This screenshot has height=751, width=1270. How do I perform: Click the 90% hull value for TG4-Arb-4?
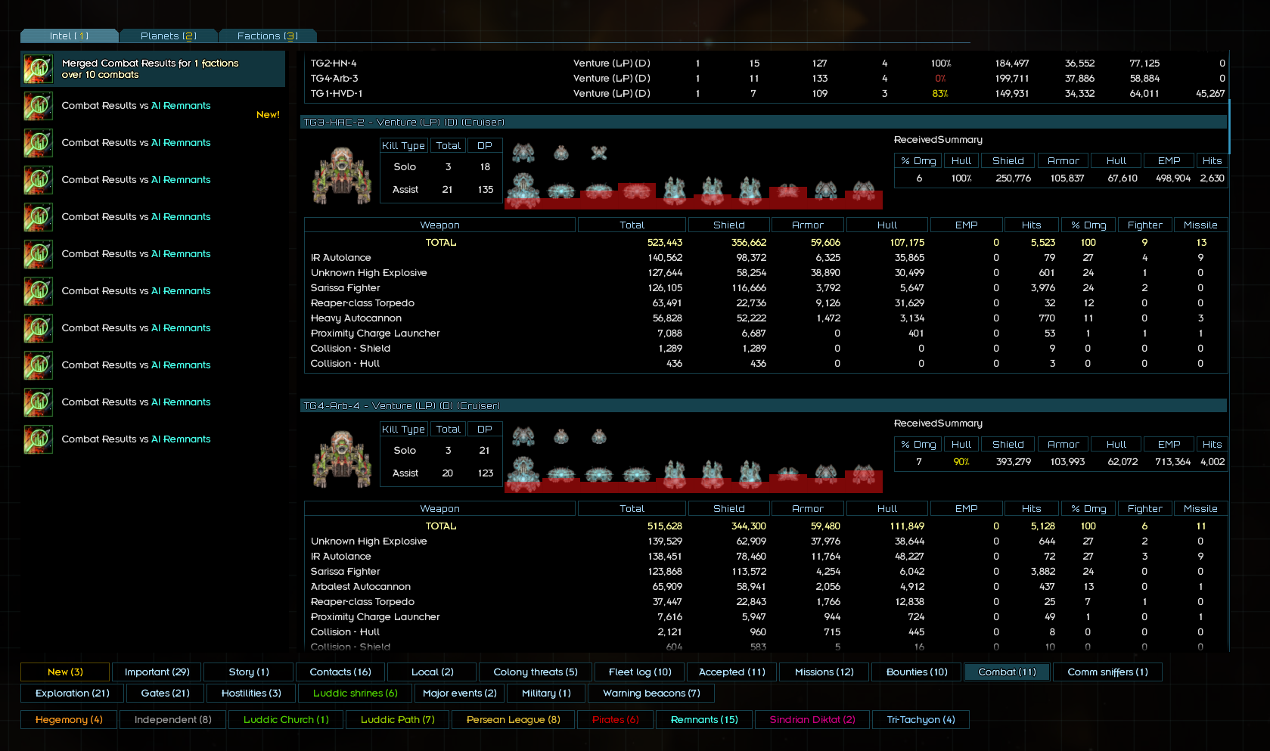click(961, 462)
